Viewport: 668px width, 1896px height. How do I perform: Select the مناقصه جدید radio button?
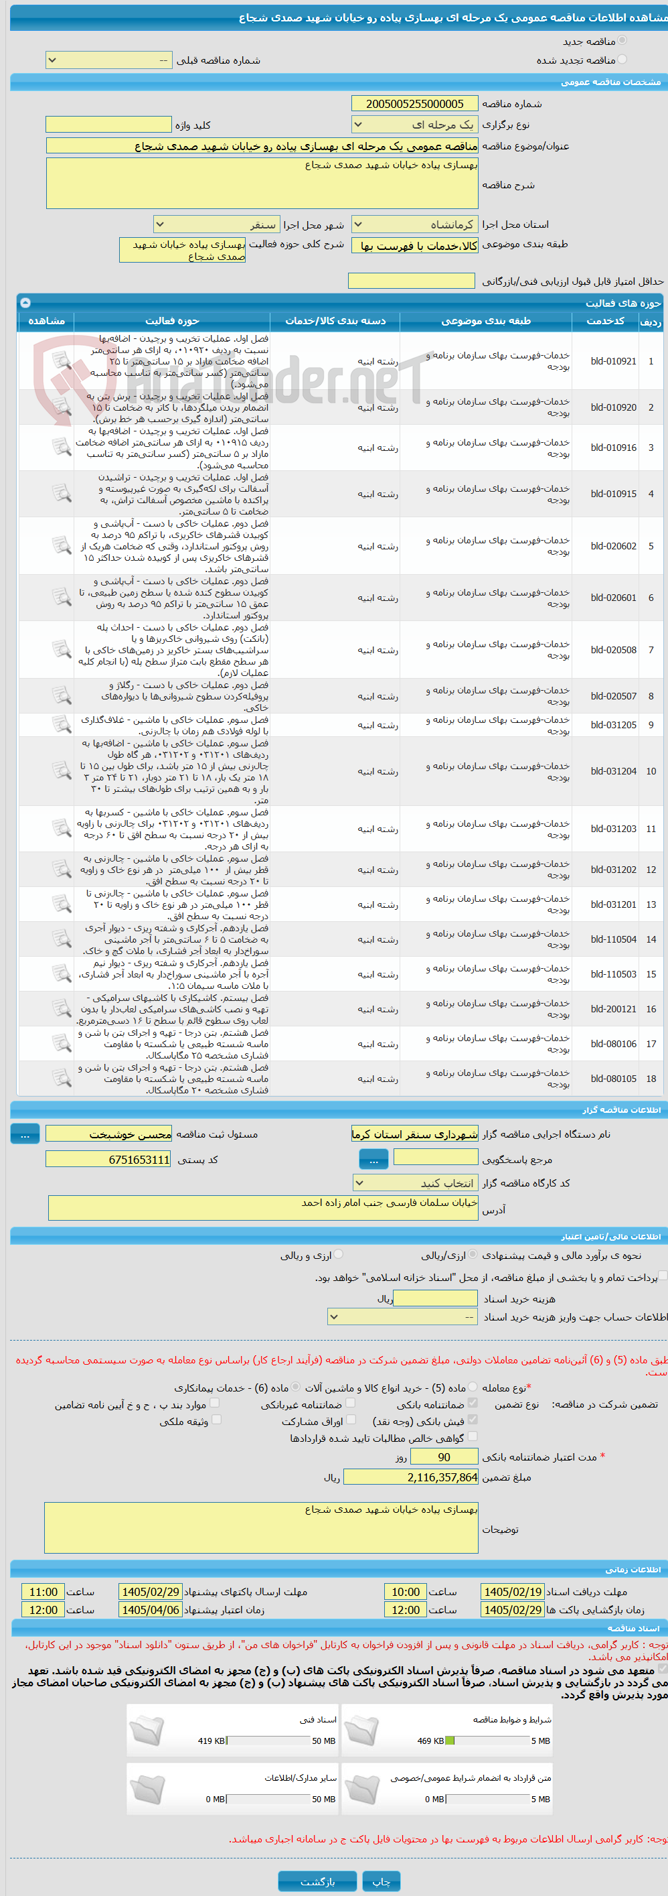[622, 40]
